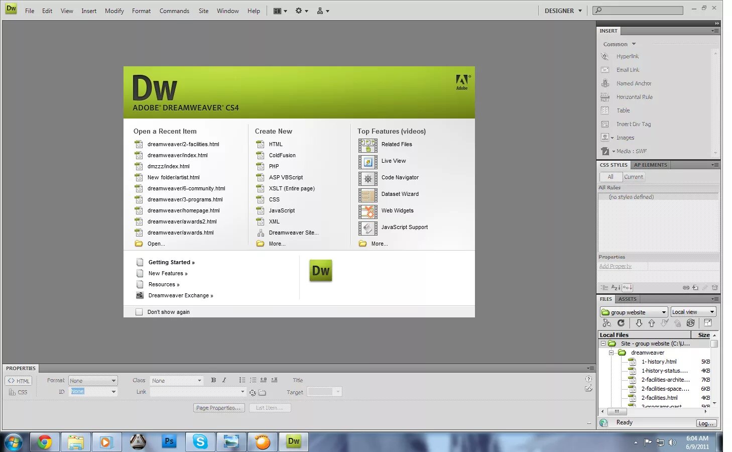Switch to the ASSETS tab
This screenshot has height=452, width=732.
pyautogui.click(x=627, y=299)
